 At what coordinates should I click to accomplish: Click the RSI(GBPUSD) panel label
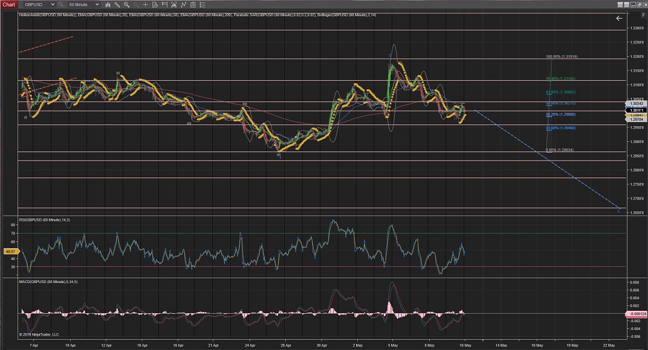pyautogui.click(x=44, y=220)
